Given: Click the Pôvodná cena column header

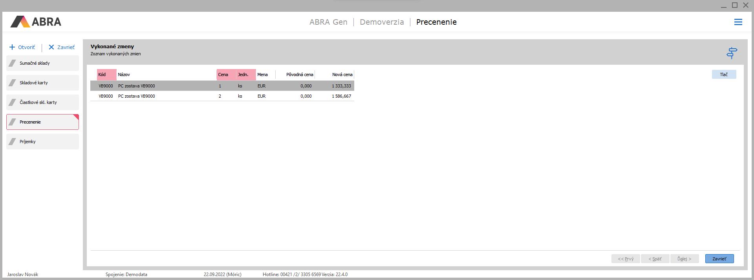Looking at the screenshot, I should click(x=299, y=75).
